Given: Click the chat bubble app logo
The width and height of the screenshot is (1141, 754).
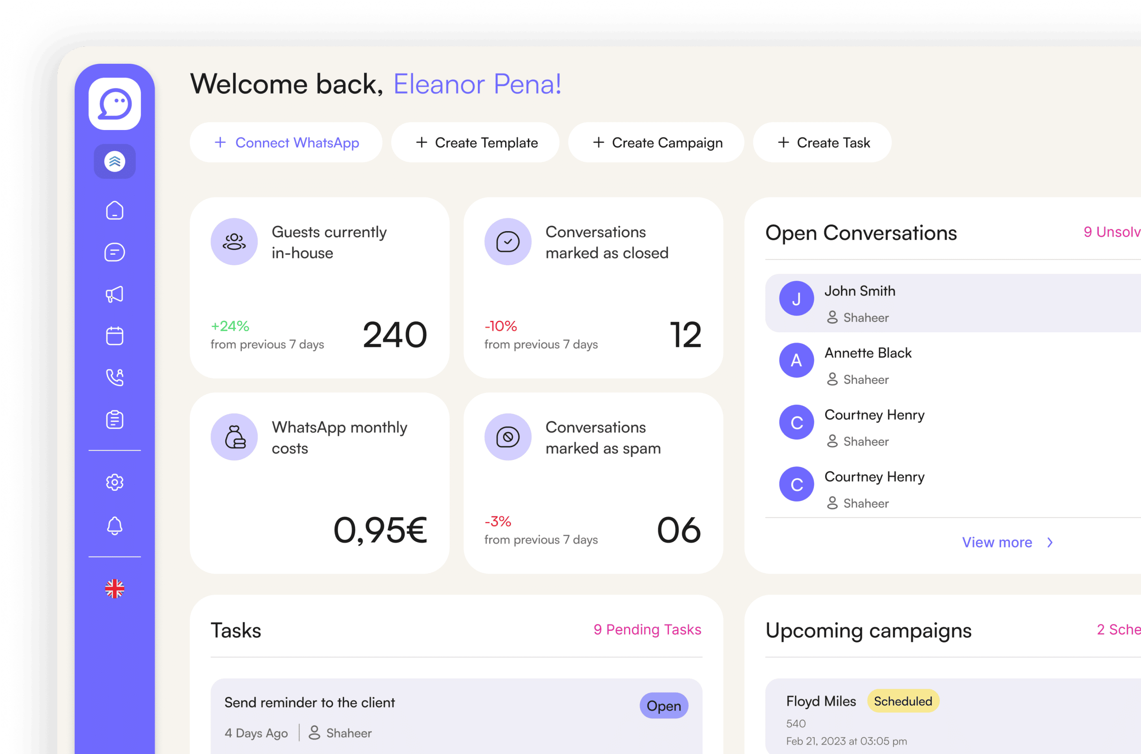Looking at the screenshot, I should pos(115,104).
